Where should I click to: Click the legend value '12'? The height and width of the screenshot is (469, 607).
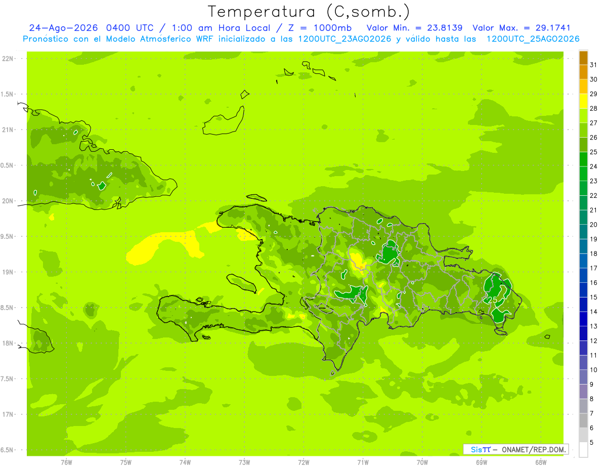[x=594, y=341]
